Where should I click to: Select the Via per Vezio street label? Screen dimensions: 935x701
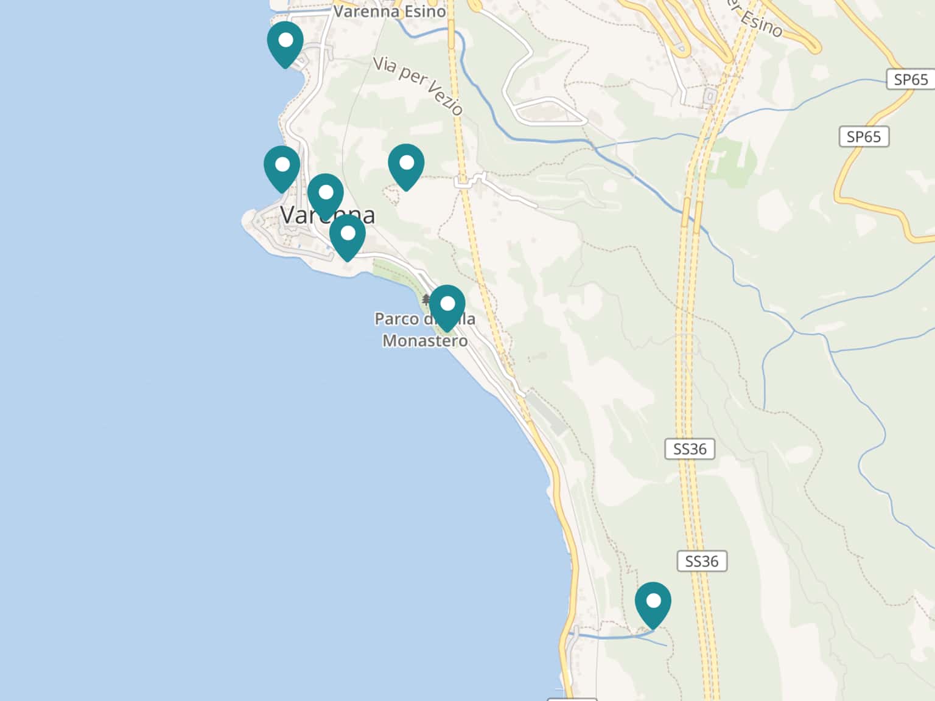[418, 85]
